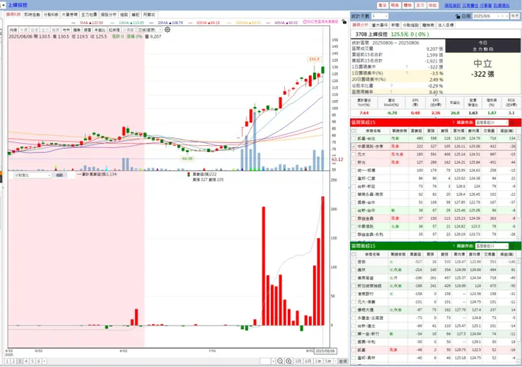The image size is (522, 367).
Task: Click the scrollbar down arrow of sell table
Action: click(518, 361)
